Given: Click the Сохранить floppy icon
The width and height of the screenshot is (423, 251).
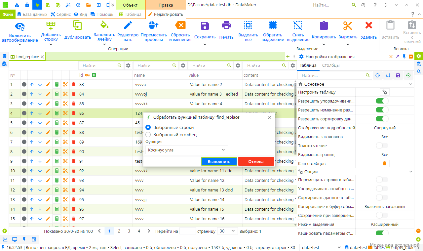Looking at the screenshot, I should 205,26.
